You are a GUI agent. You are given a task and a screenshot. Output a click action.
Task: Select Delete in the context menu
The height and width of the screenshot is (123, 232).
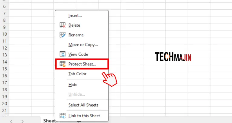(74, 25)
